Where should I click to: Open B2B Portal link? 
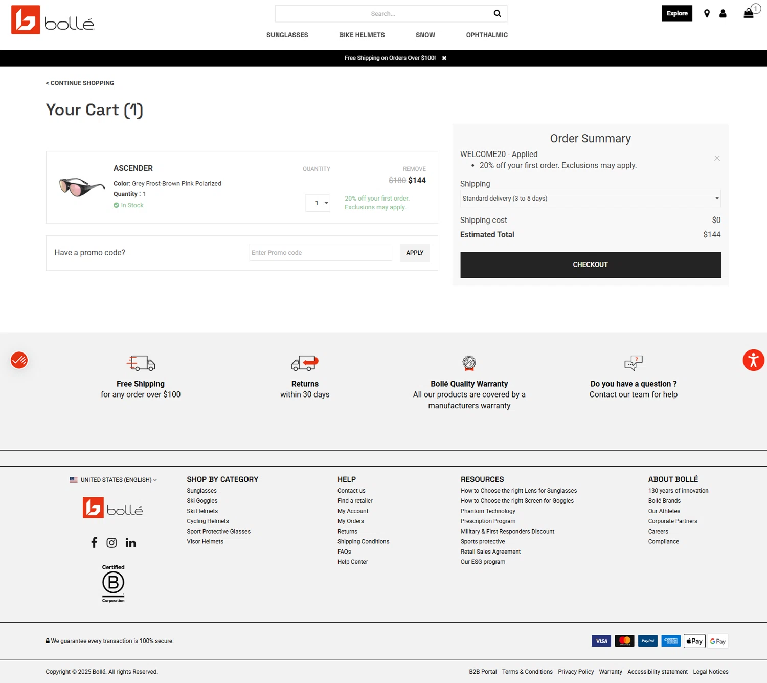click(483, 672)
